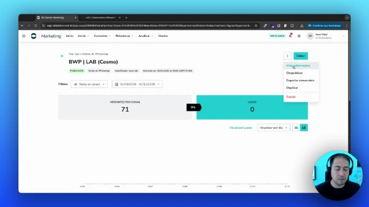
Task: Reload the browser page
Action: pyautogui.click(x=36, y=25)
